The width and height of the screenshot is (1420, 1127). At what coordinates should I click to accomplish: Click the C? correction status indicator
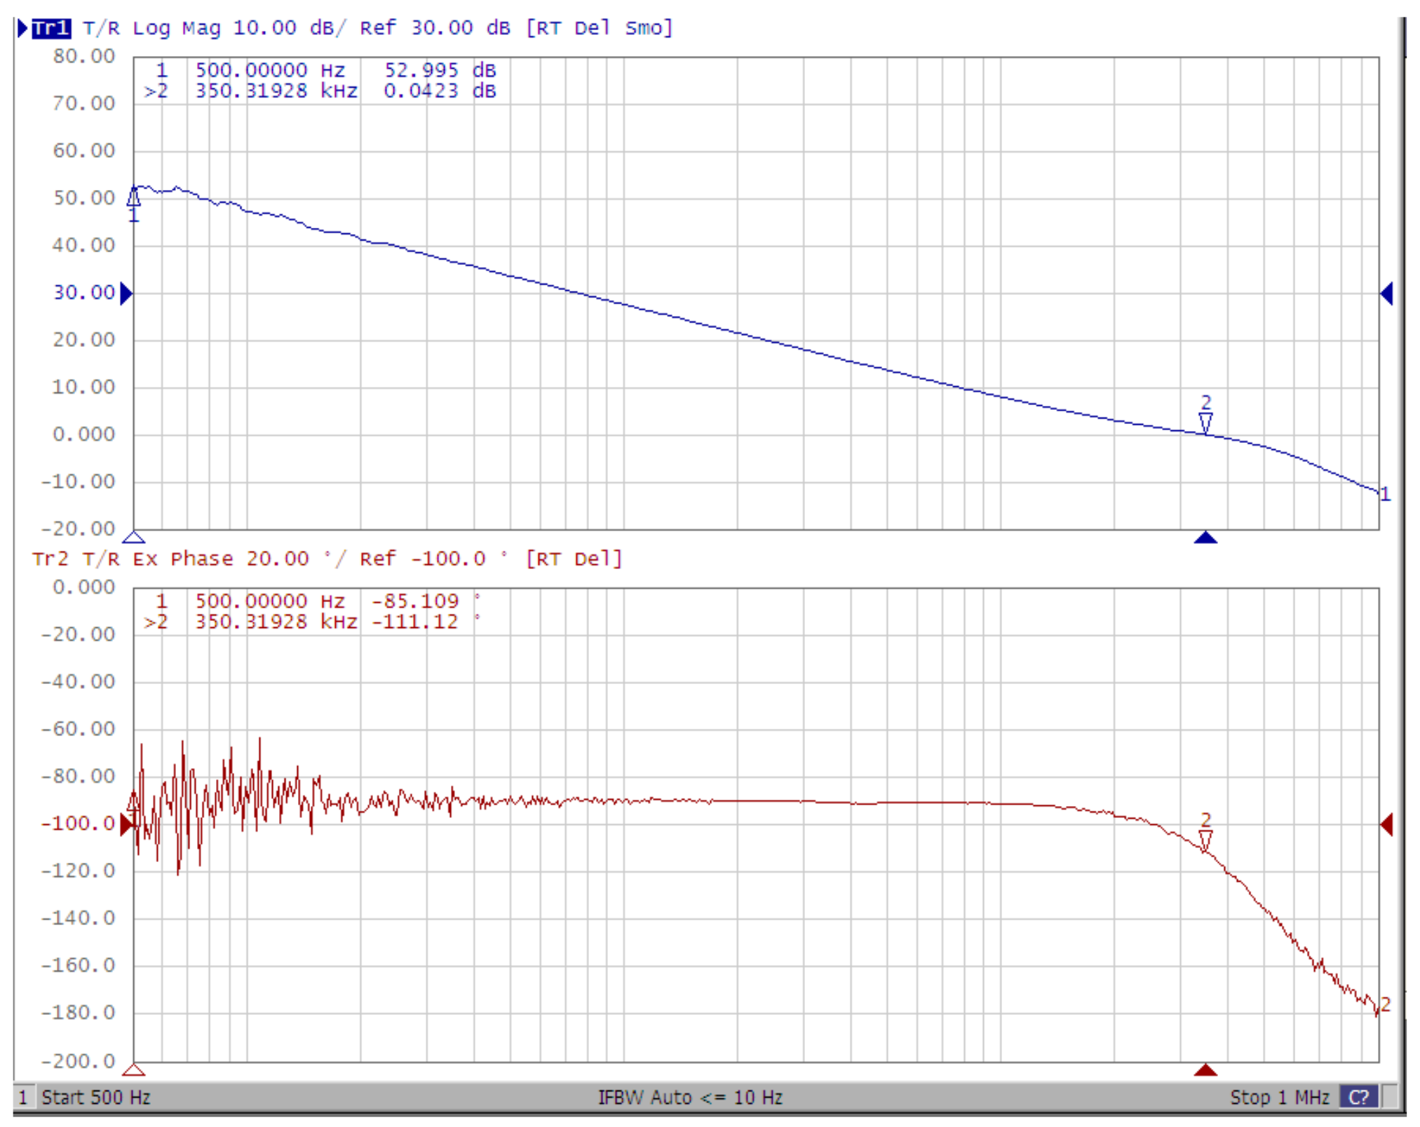1358,1097
